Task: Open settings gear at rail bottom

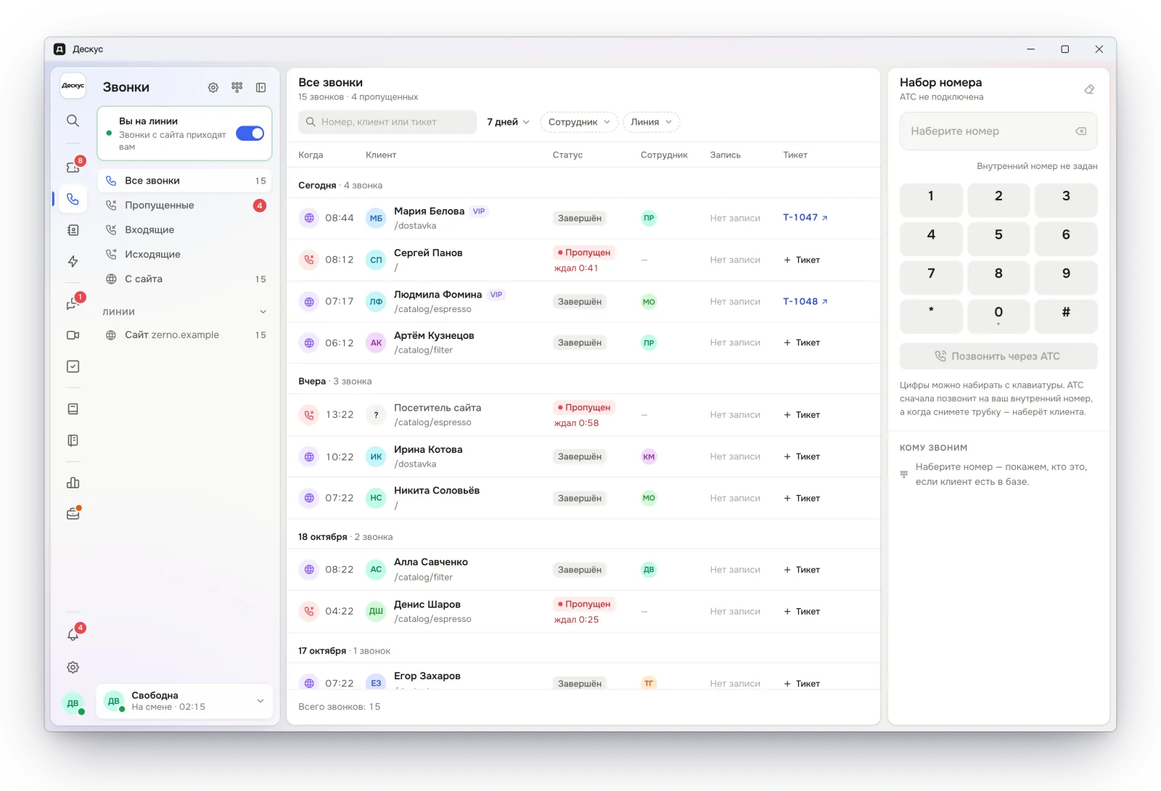Action: 73,667
